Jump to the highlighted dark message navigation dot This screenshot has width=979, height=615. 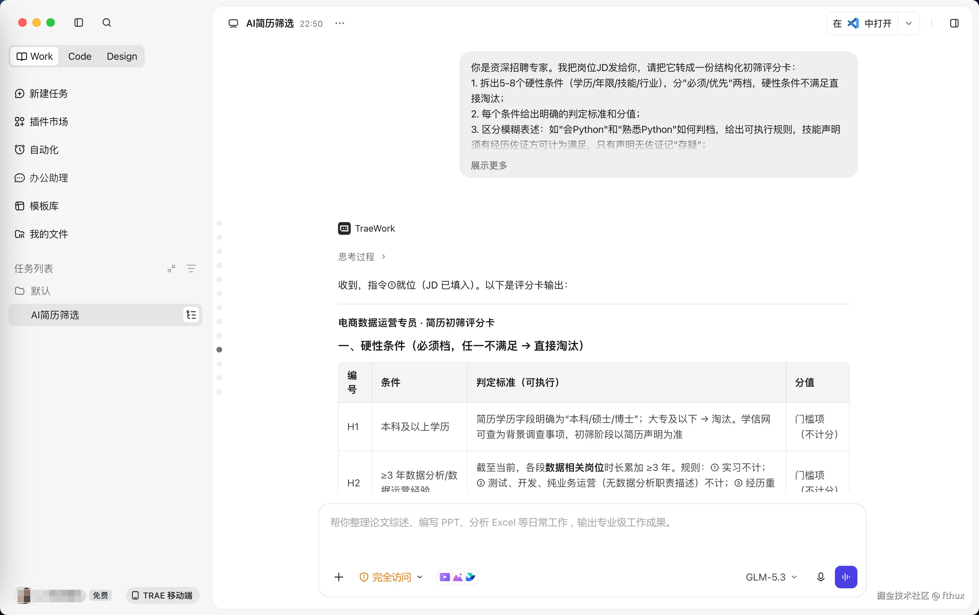click(x=220, y=350)
